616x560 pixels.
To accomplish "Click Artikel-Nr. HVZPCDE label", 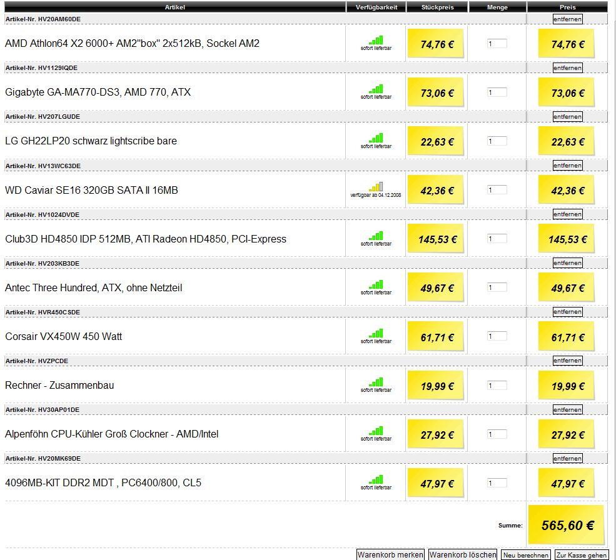I will pos(36,361).
